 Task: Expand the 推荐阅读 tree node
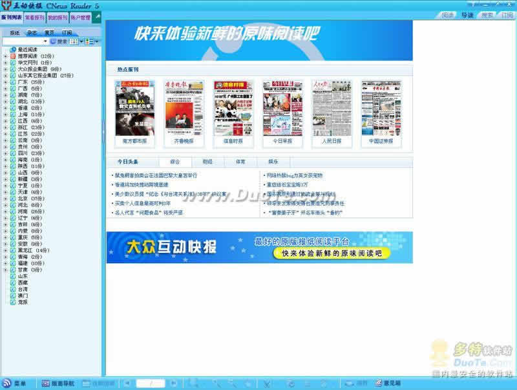[5, 56]
